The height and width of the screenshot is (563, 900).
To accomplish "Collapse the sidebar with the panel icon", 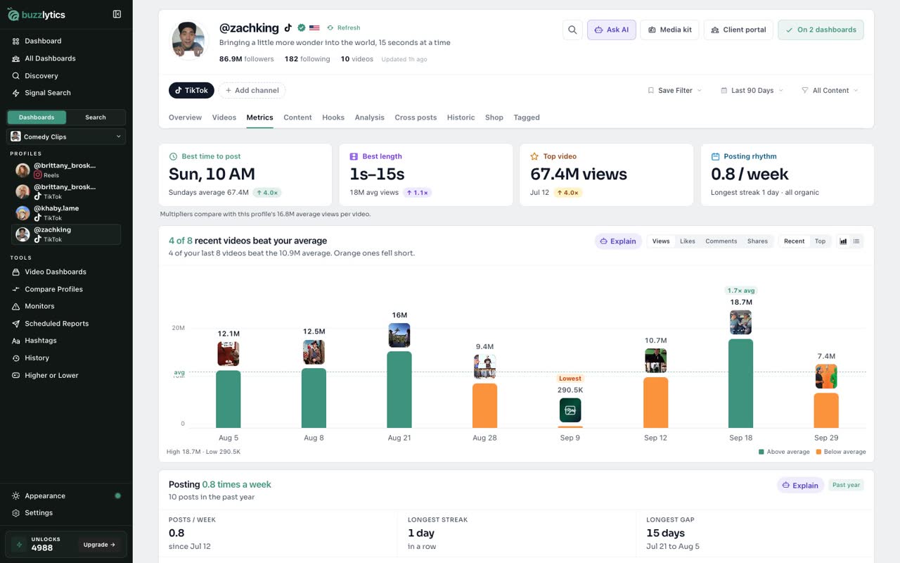I will click(x=117, y=14).
